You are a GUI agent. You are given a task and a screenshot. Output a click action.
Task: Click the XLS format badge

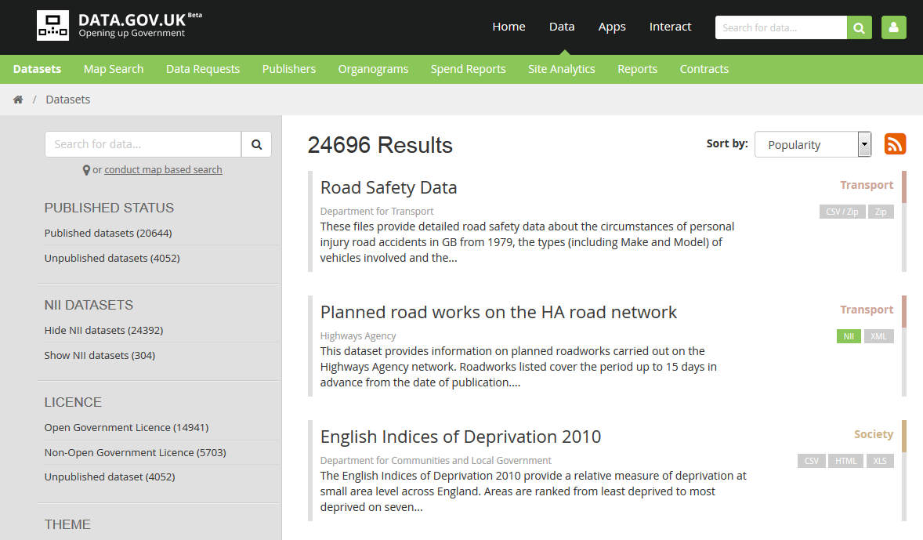tap(880, 461)
